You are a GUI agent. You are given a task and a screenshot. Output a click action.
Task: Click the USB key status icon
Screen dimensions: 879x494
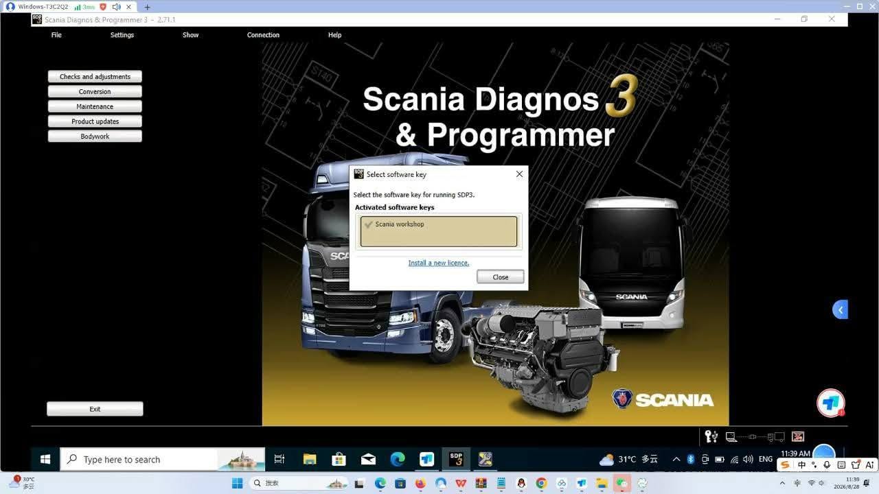(711, 436)
